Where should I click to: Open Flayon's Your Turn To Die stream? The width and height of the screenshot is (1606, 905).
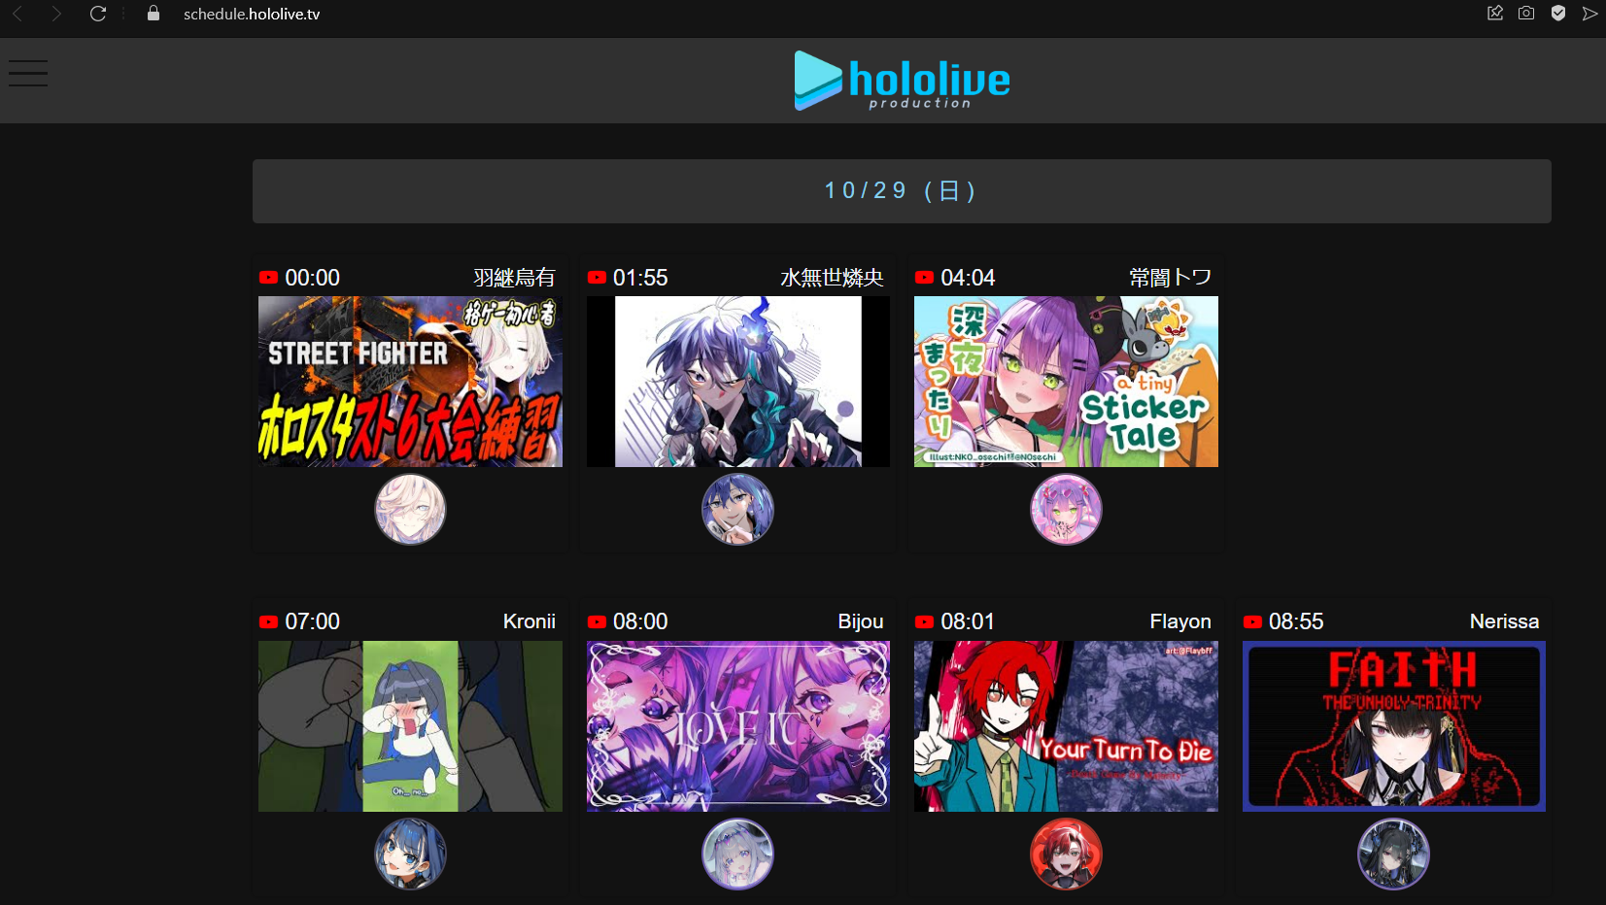(1066, 726)
